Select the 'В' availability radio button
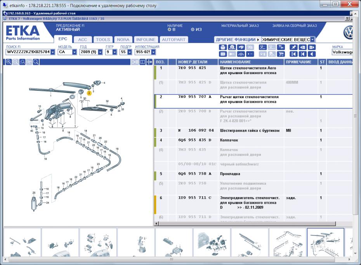 pyautogui.click(x=170, y=29)
